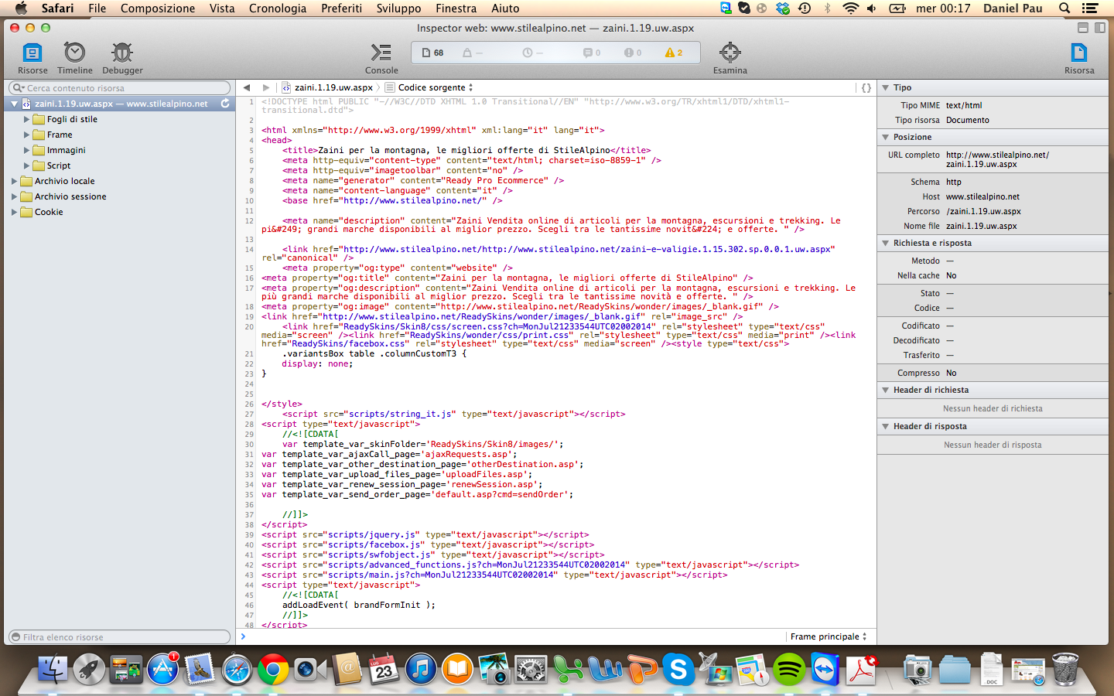Toggle the right sidebar panel visibility
This screenshot has height=696, width=1114.
coord(1100,28)
